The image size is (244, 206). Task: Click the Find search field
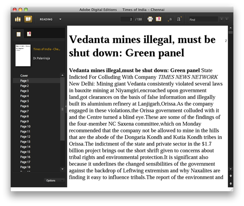coord(203,19)
